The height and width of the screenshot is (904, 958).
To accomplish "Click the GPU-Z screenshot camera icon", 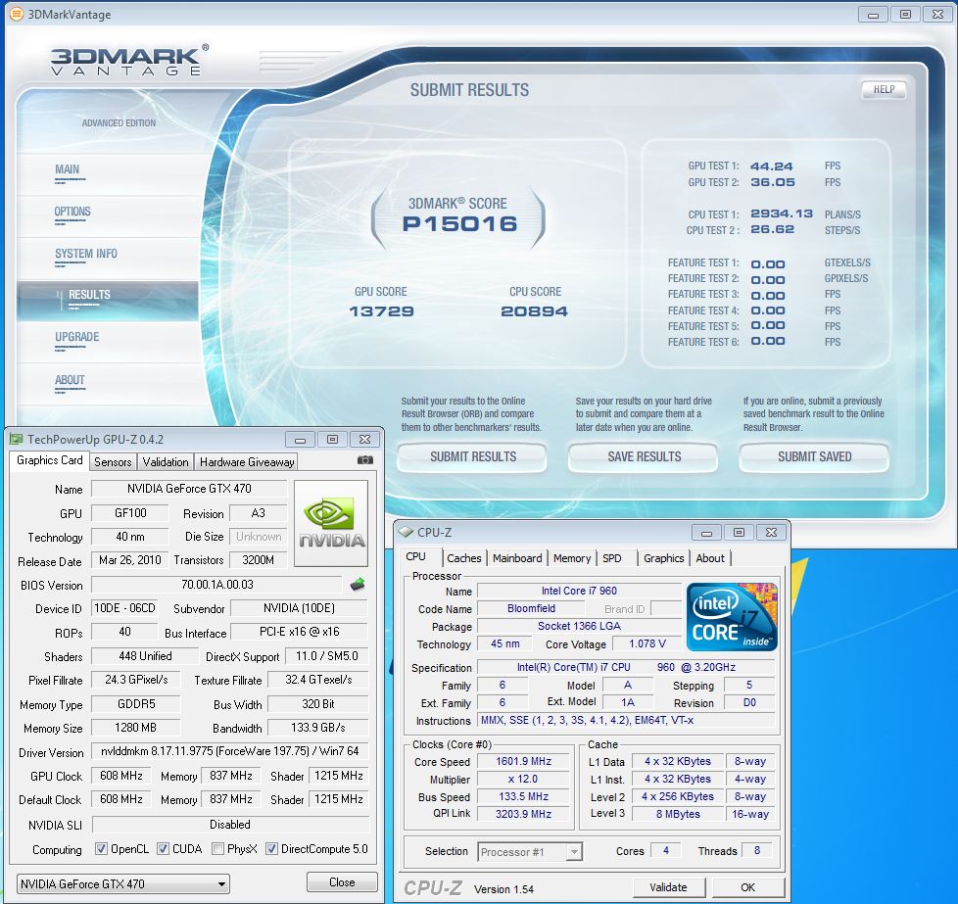I will [x=364, y=460].
